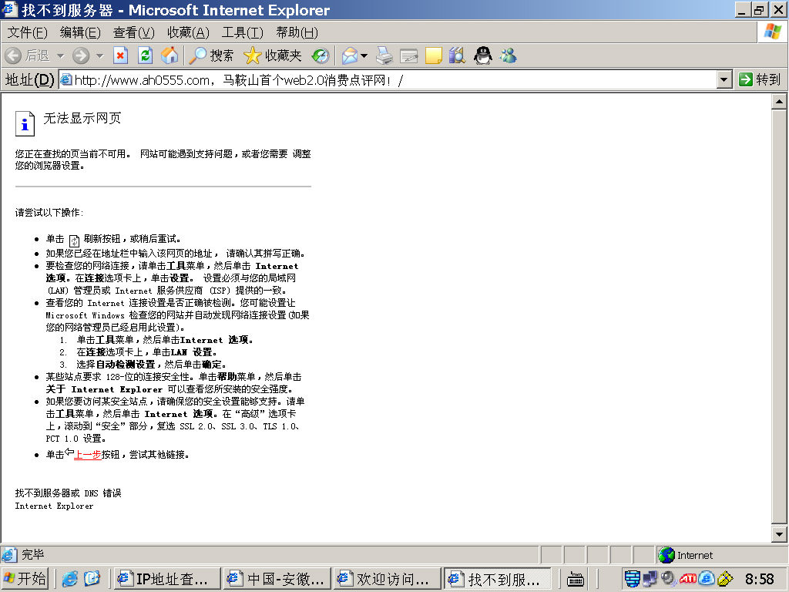The image size is (789, 592).
Task: Go back with the 后退 button
Action: tap(28, 55)
